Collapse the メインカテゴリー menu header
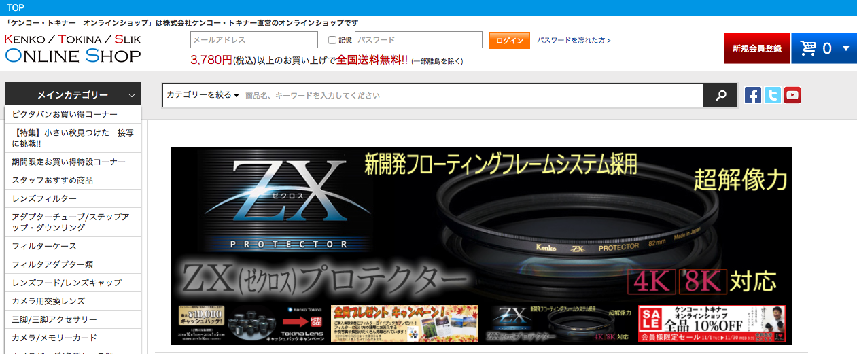 coord(73,95)
